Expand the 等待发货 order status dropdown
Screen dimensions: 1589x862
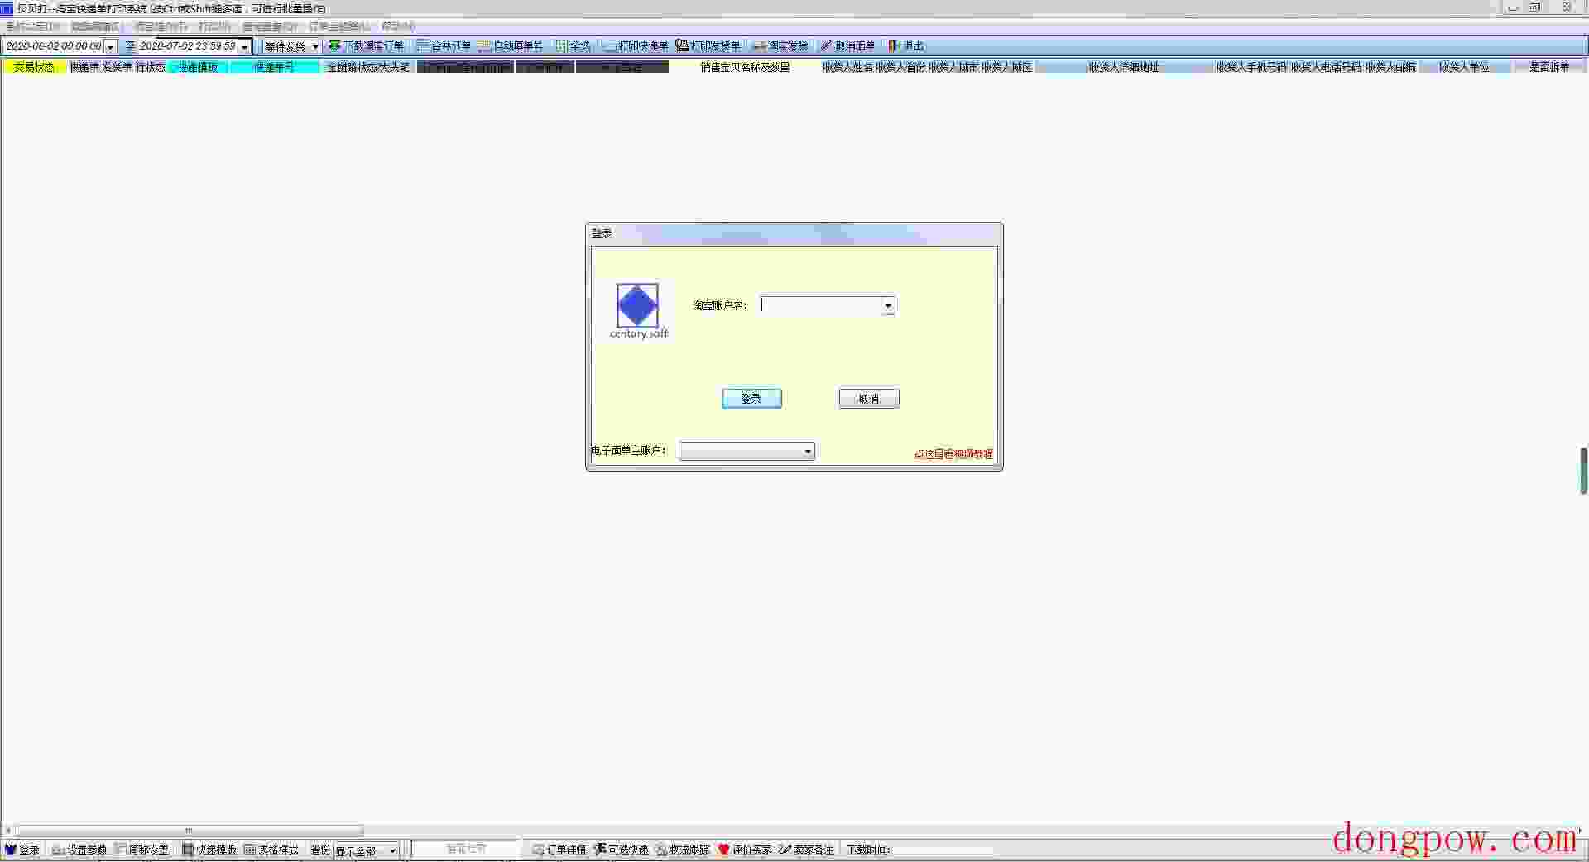click(x=315, y=46)
